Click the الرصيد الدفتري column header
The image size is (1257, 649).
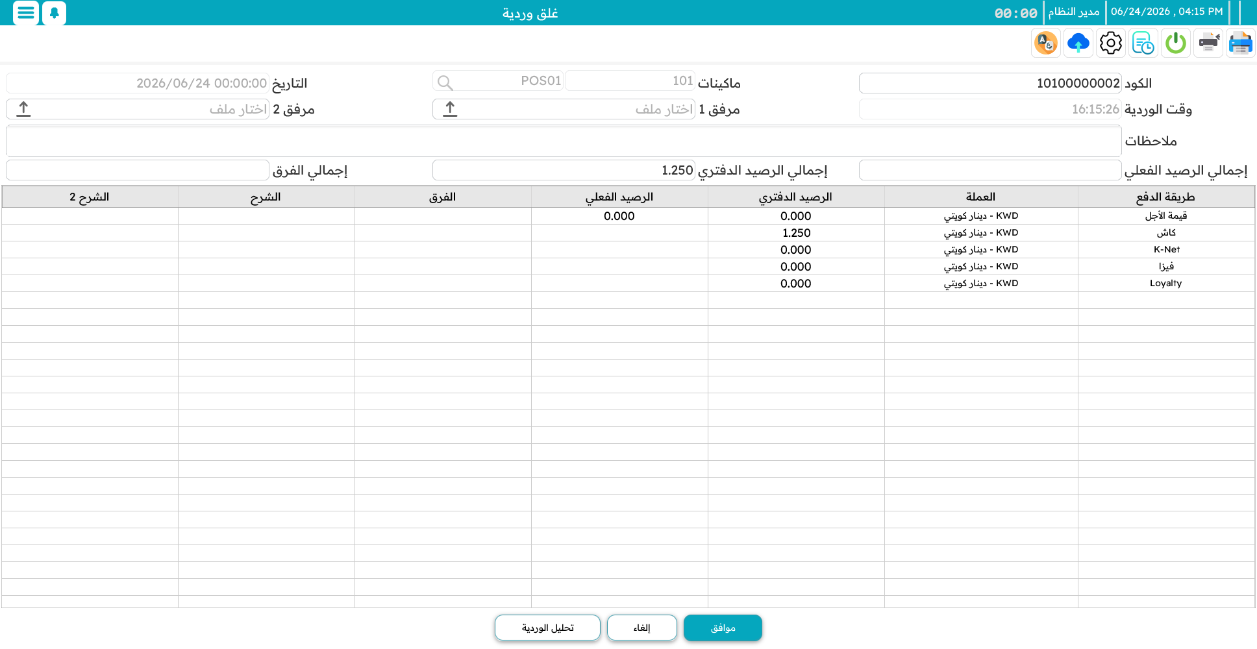coord(796,197)
